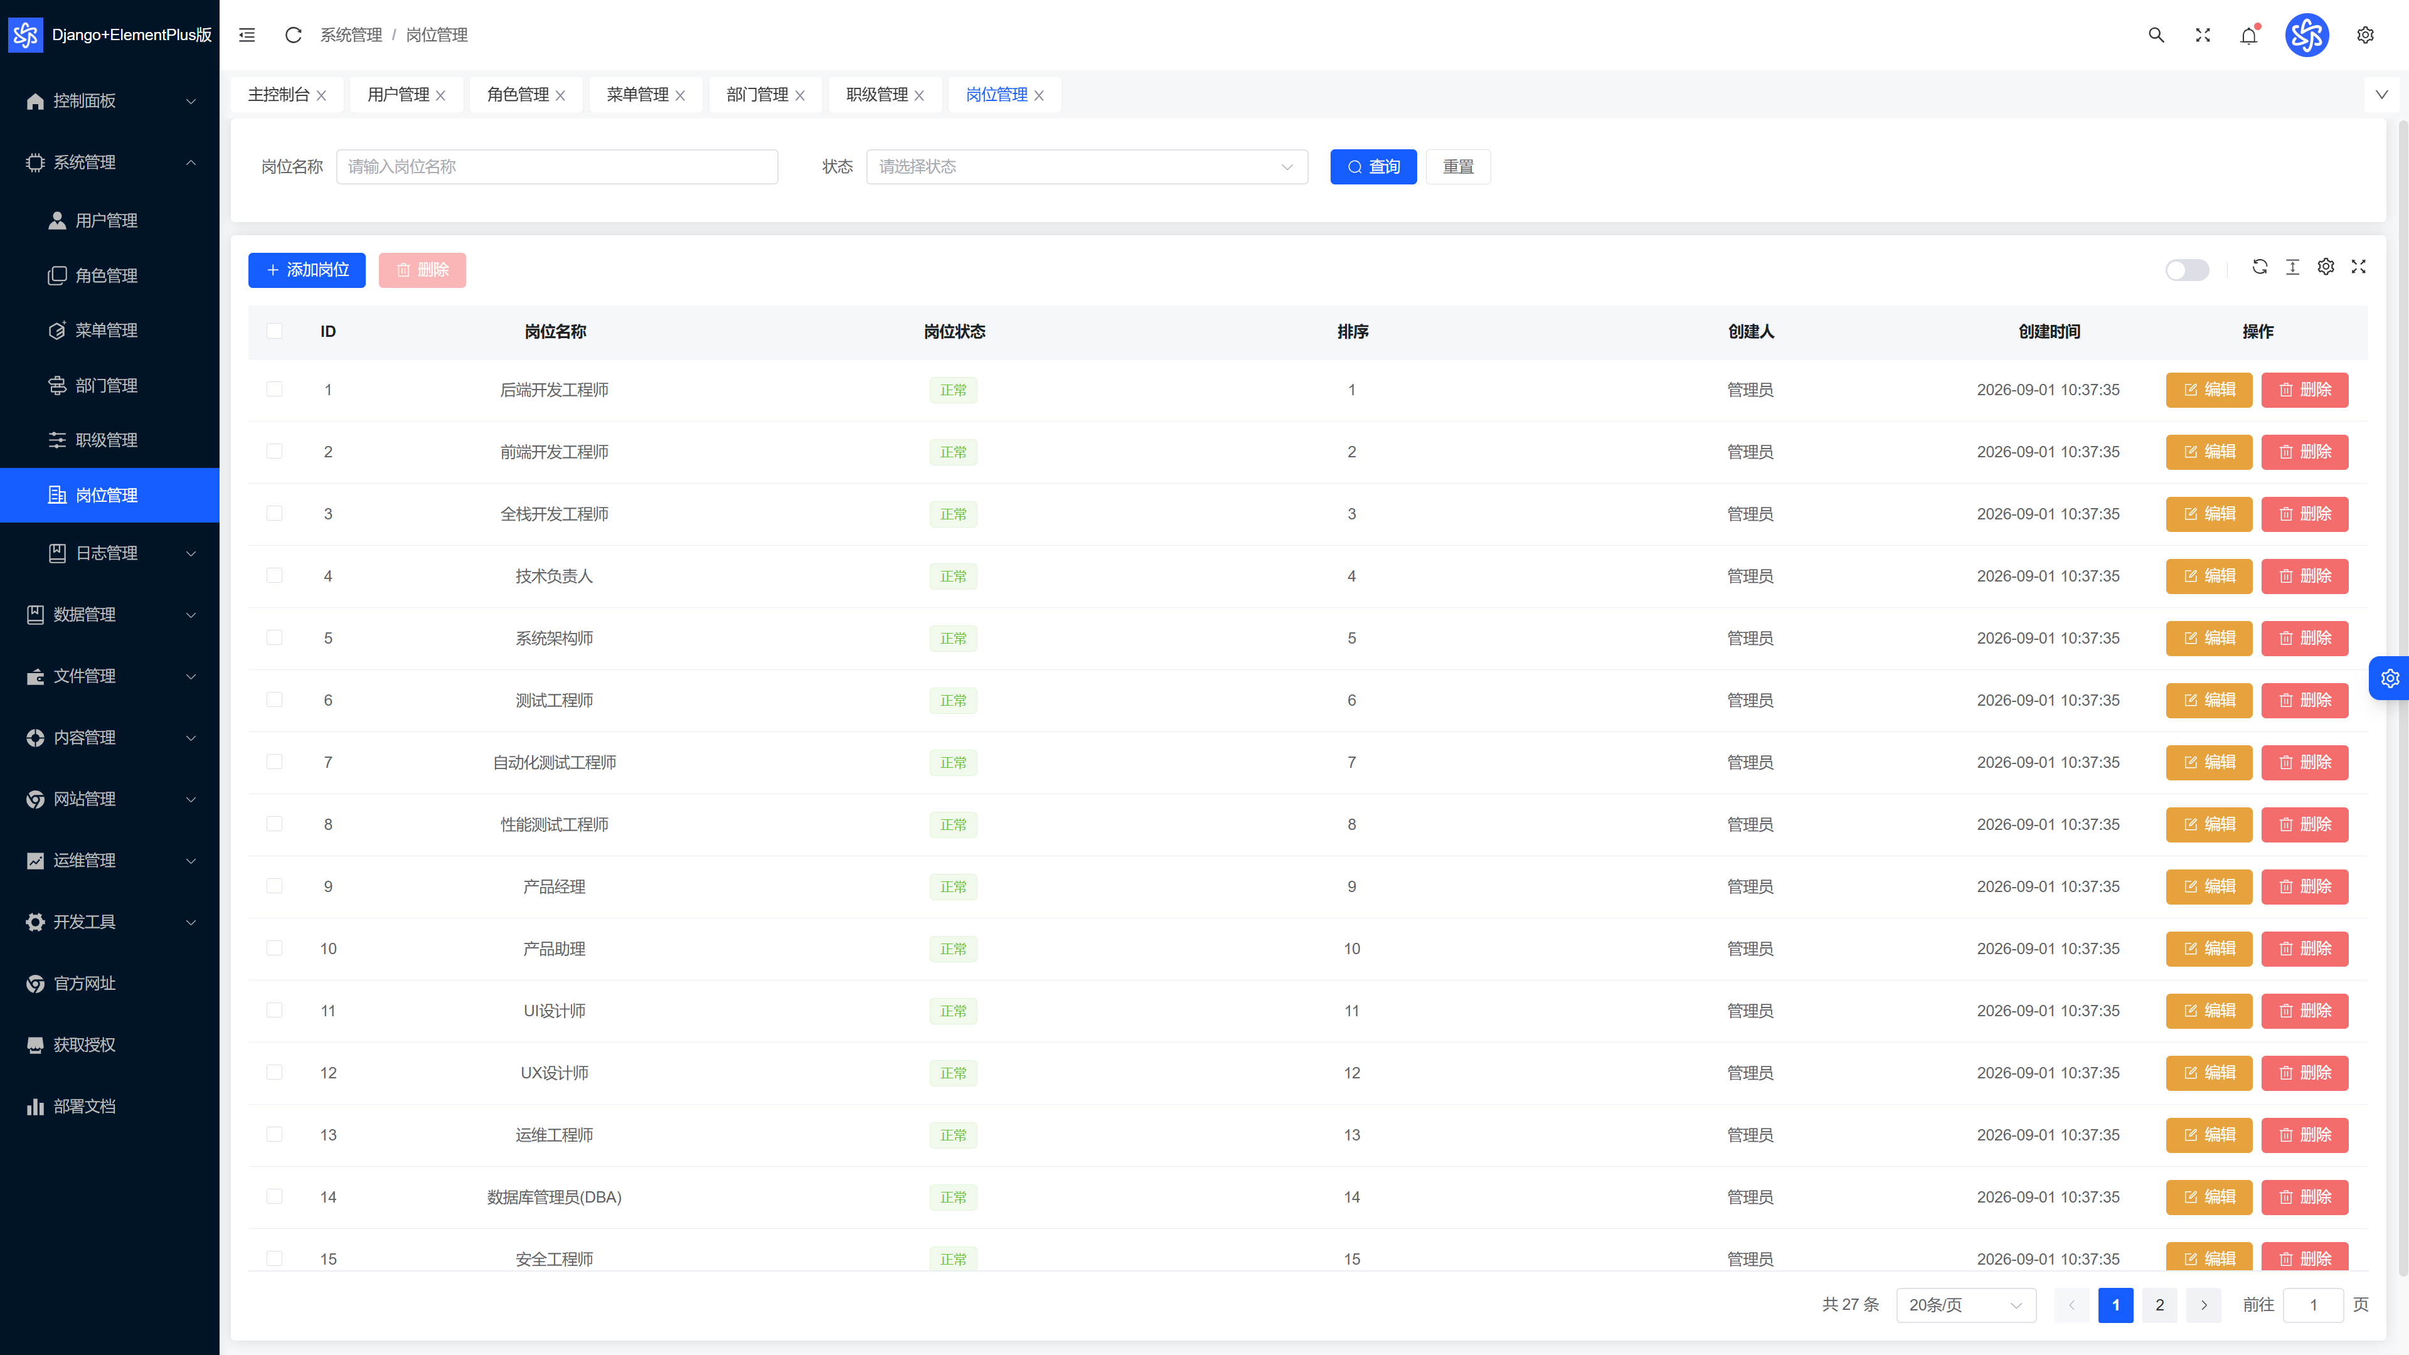Click the 添加岗位 button
The width and height of the screenshot is (2409, 1355).
[307, 270]
